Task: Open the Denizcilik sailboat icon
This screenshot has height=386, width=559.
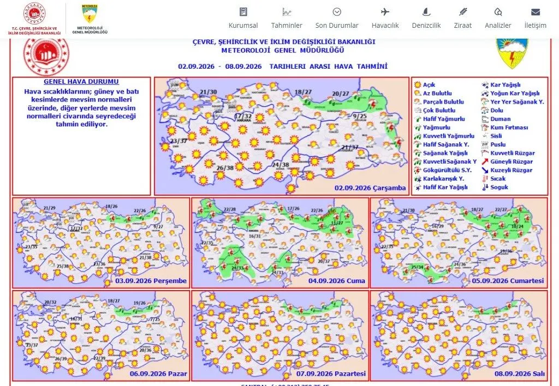Action: tap(426, 12)
